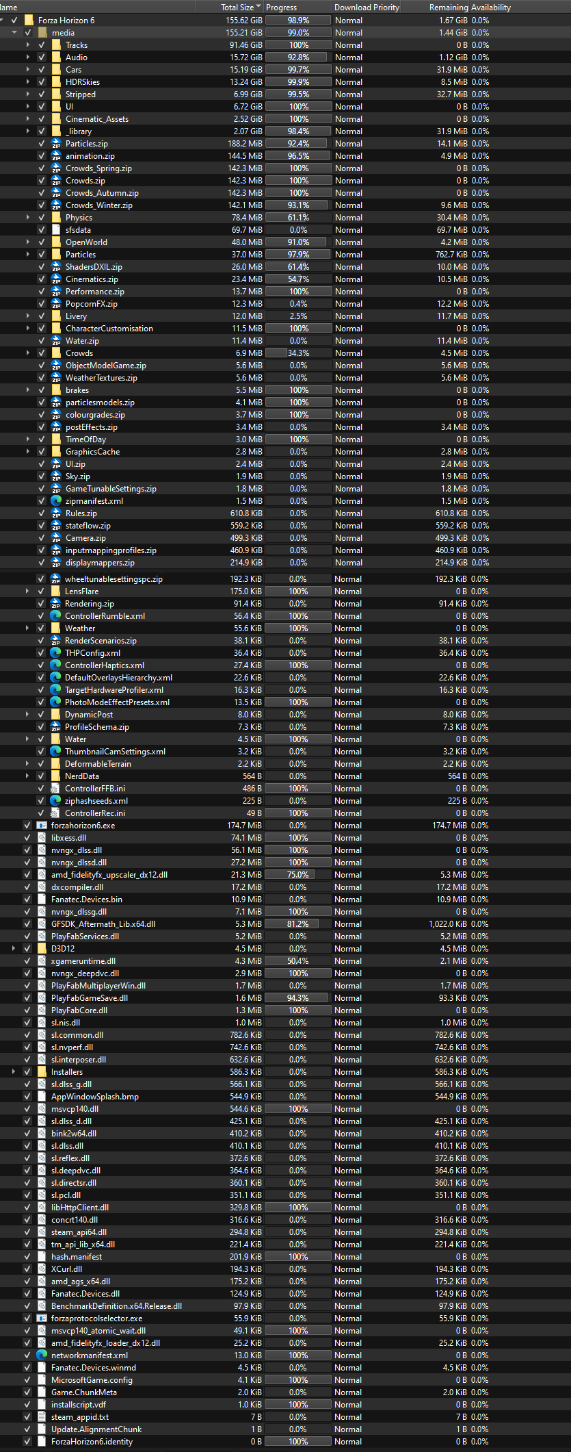Click the steam_appid.txt text file icon

click(x=42, y=1417)
